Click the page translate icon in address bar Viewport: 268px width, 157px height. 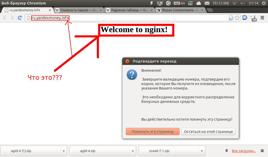231,18
